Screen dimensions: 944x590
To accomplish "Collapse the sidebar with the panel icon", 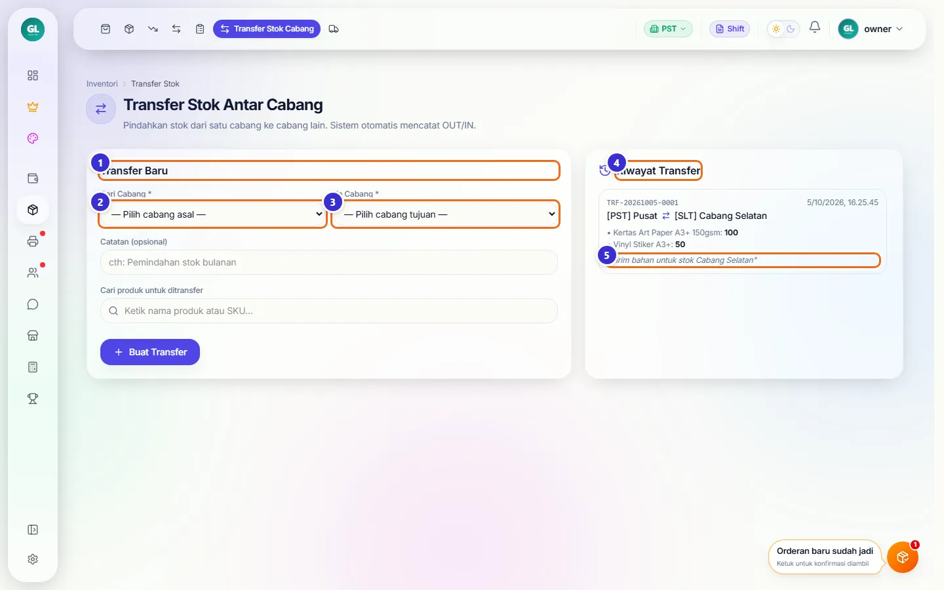I will [x=33, y=530].
